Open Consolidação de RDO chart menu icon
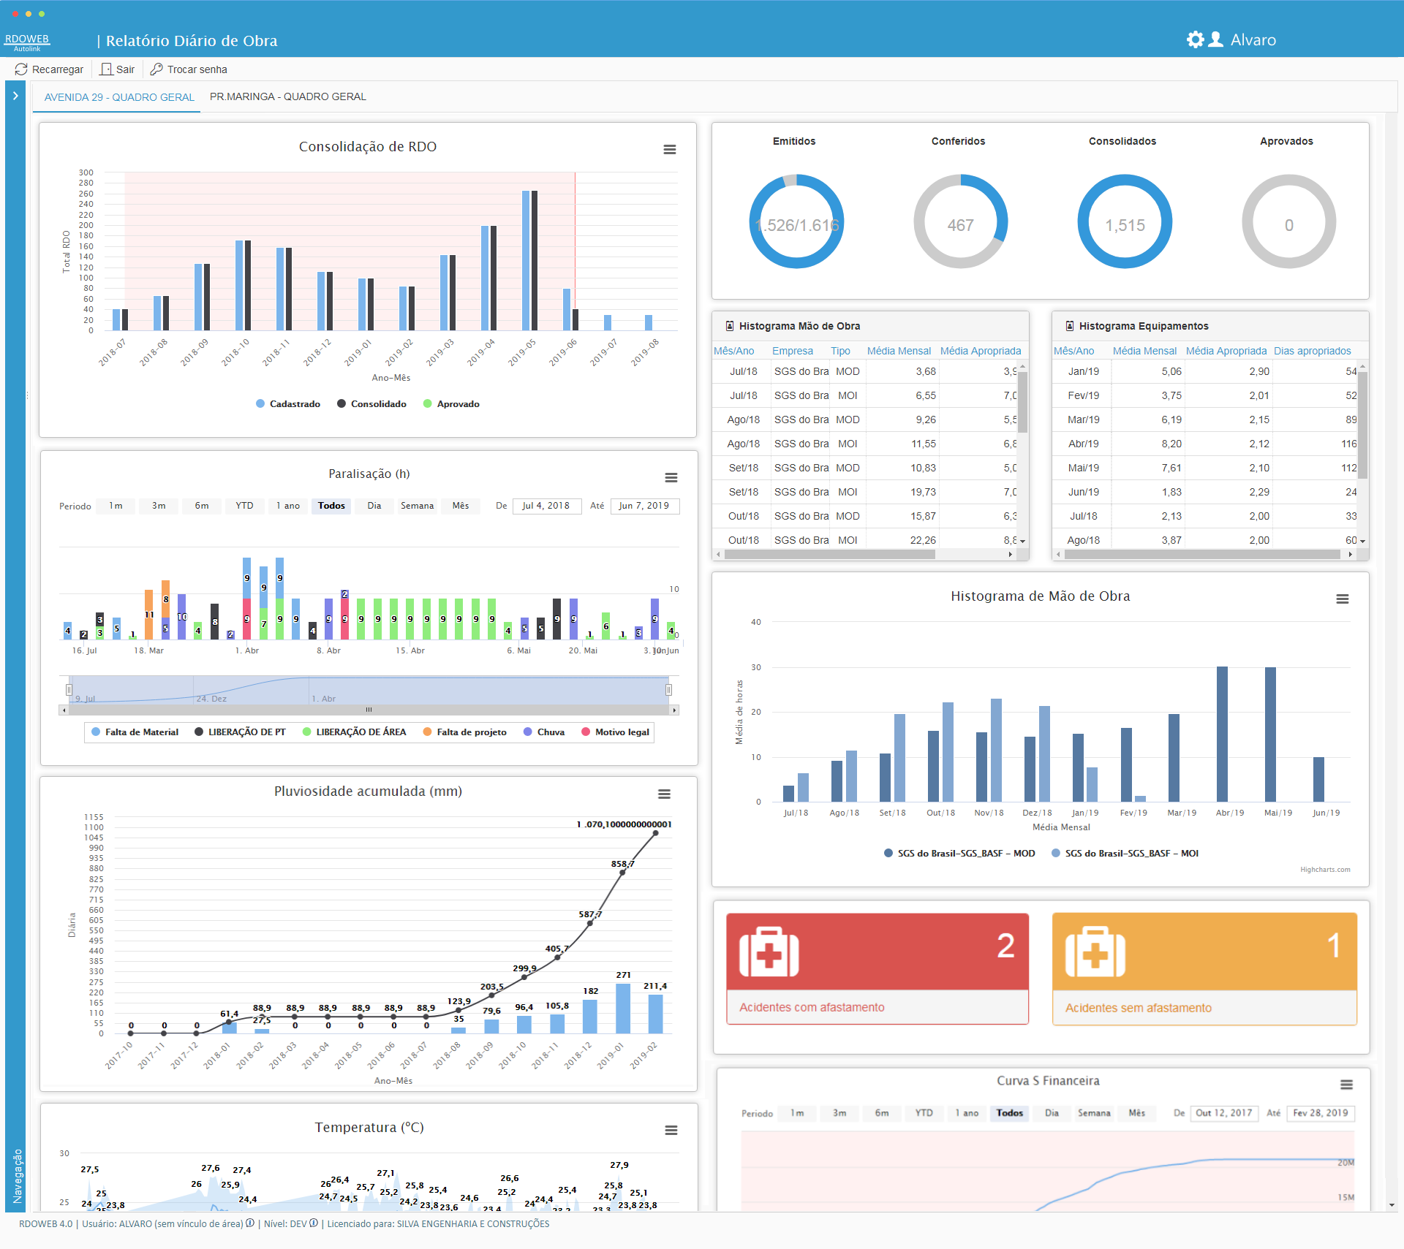 coord(669,149)
